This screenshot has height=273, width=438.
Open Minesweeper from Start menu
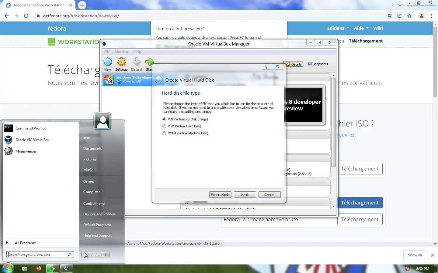pos(40,151)
